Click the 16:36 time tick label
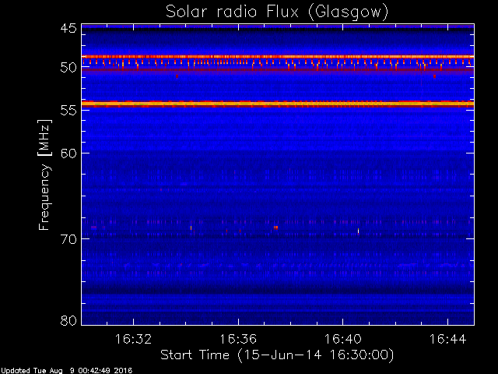 238,339
